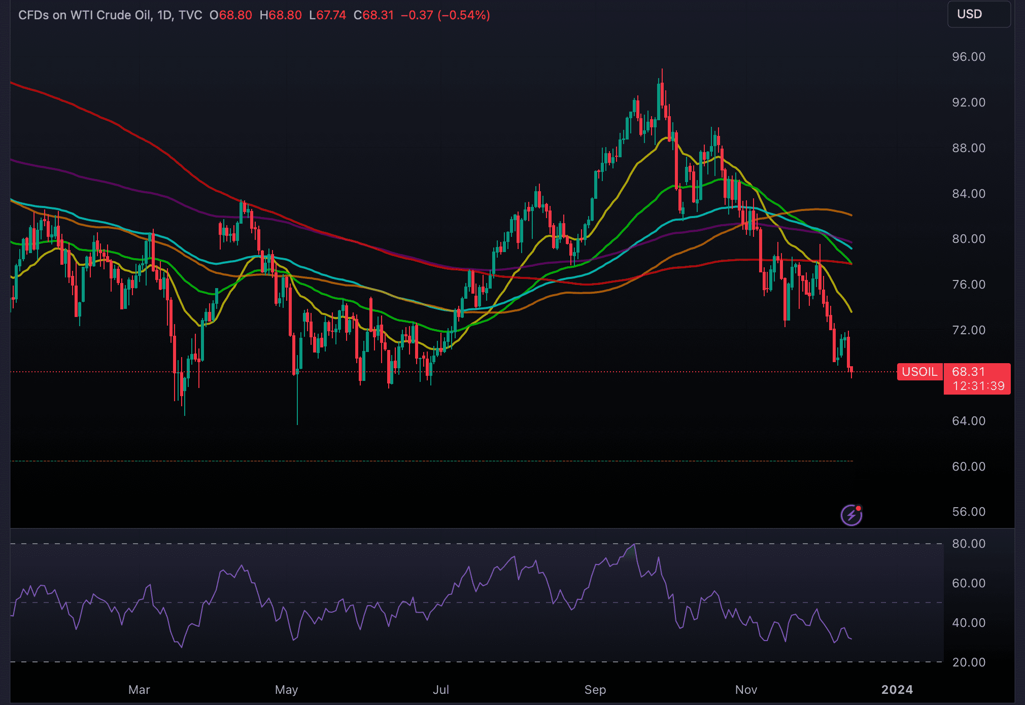Click the lightning bolt instant trading icon

click(852, 515)
